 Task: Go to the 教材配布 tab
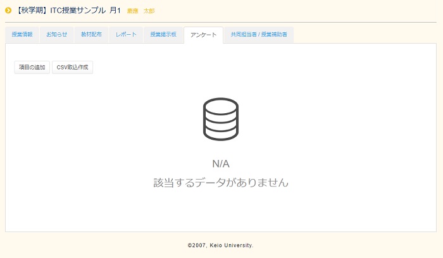click(x=91, y=35)
